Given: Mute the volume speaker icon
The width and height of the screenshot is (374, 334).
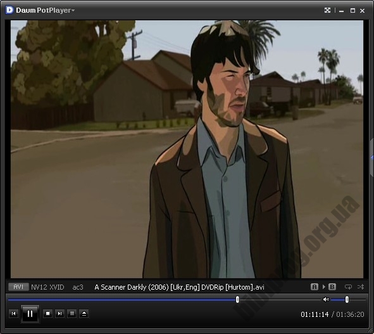Looking at the screenshot, I should [x=326, y=299].
